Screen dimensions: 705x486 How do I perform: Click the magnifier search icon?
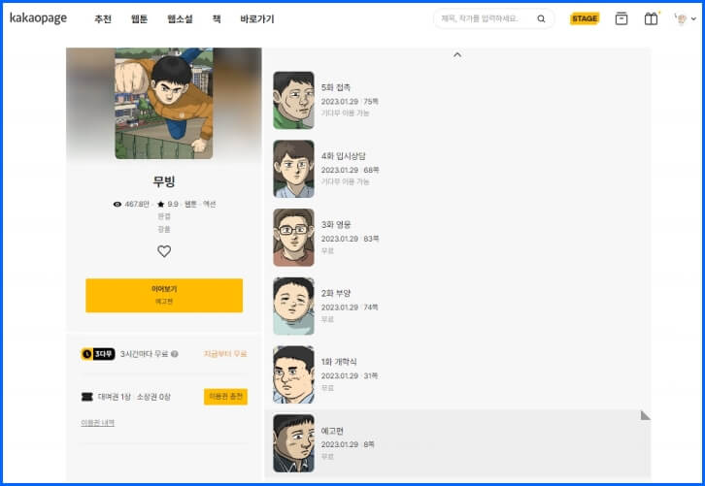[541, 18]
